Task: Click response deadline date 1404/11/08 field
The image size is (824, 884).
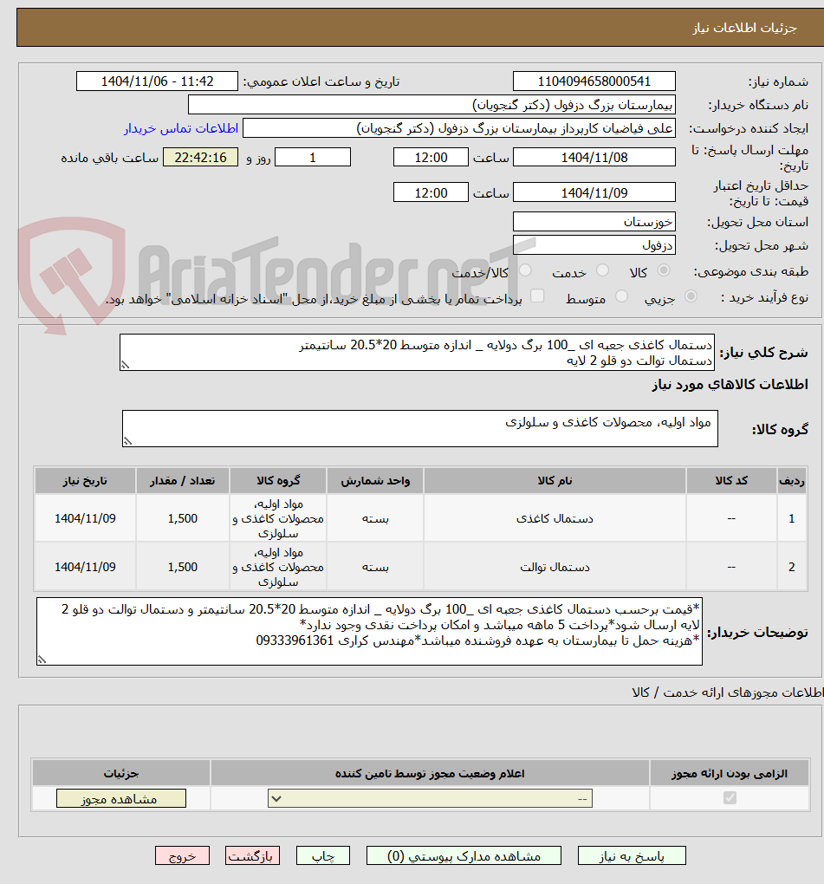Action: point(594,157)
